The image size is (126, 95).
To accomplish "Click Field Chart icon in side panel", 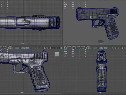I will pyautogui.click(x=93, y=48).
